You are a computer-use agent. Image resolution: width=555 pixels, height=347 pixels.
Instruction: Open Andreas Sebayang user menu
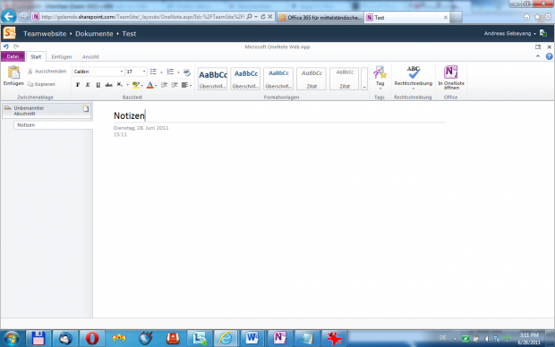click(510, 34)
